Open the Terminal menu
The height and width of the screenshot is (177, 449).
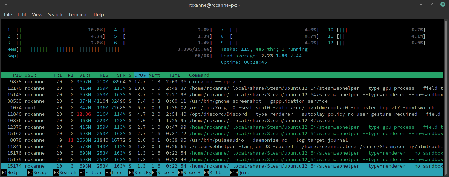(x=78, y=14)
